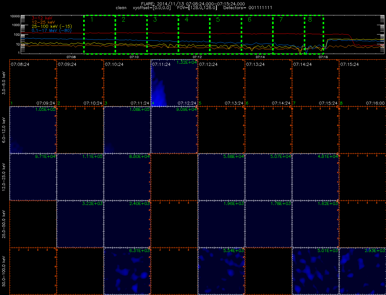Click the image panel with peak 1.96E+03

pos(221,224)
